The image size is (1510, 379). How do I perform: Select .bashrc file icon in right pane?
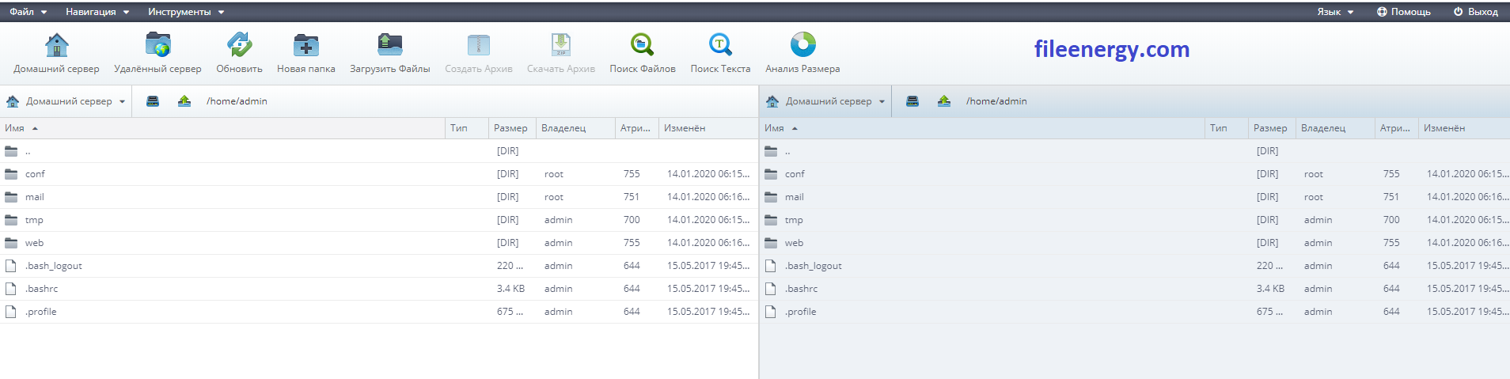pyautogui.click(x=771, y=289)
